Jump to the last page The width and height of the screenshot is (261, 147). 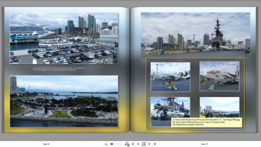(x=155, y=144)
